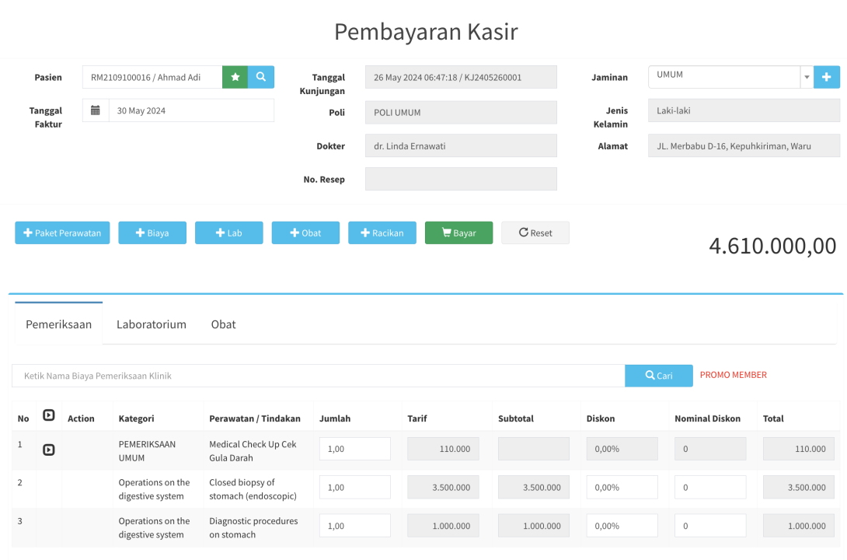The height and width of the screenshot is (560, 847).
Task: Click the Tanggal Faktur date field
Action: [x=191, y=110]
